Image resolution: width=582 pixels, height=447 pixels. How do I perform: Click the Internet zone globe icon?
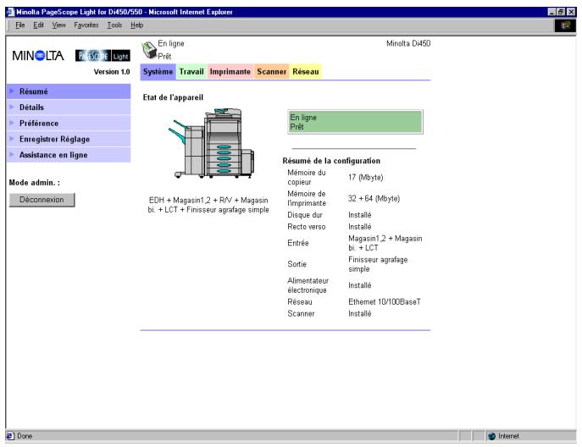492,436
